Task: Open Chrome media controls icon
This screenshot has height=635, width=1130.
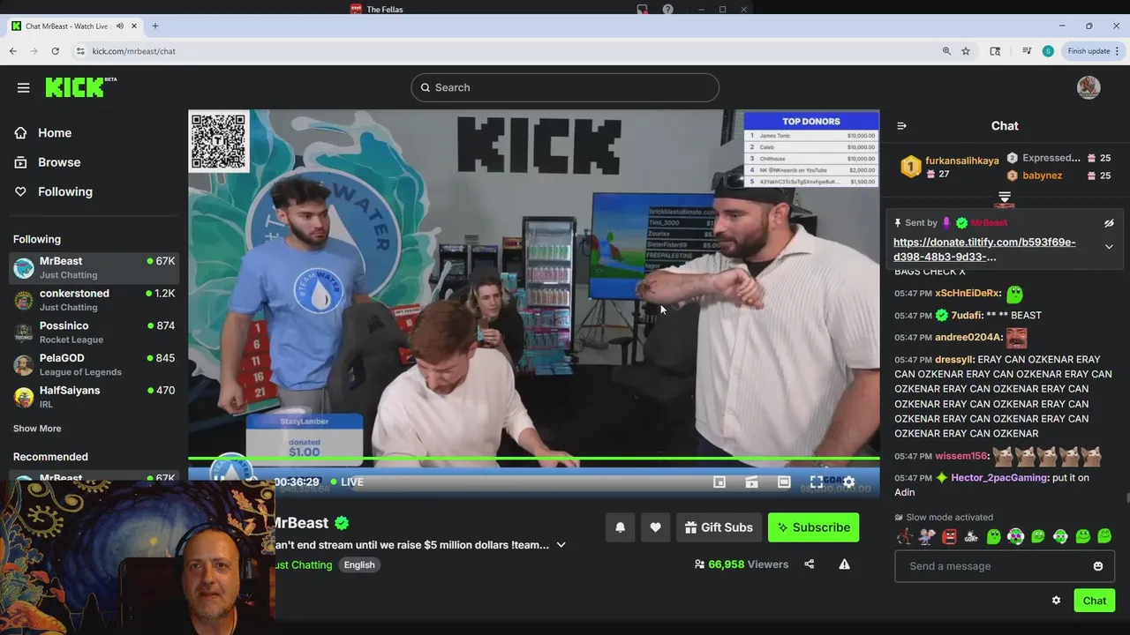Action: pyautogui.click(x=1027, y=51)
